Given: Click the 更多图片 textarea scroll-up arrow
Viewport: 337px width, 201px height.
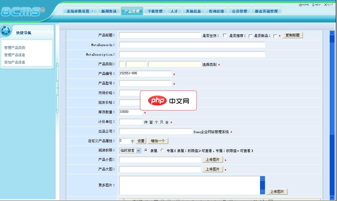Looking at the screenshot, I should [262, 179].
